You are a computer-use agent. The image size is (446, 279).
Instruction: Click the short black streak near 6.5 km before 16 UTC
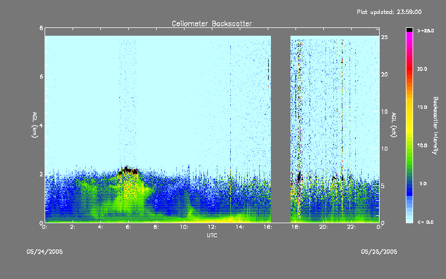pos(268,70)
